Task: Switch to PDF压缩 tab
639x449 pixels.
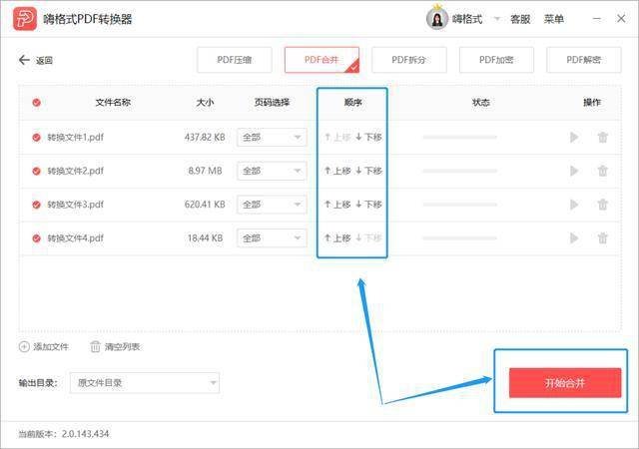Action: (x=235, y=60)
